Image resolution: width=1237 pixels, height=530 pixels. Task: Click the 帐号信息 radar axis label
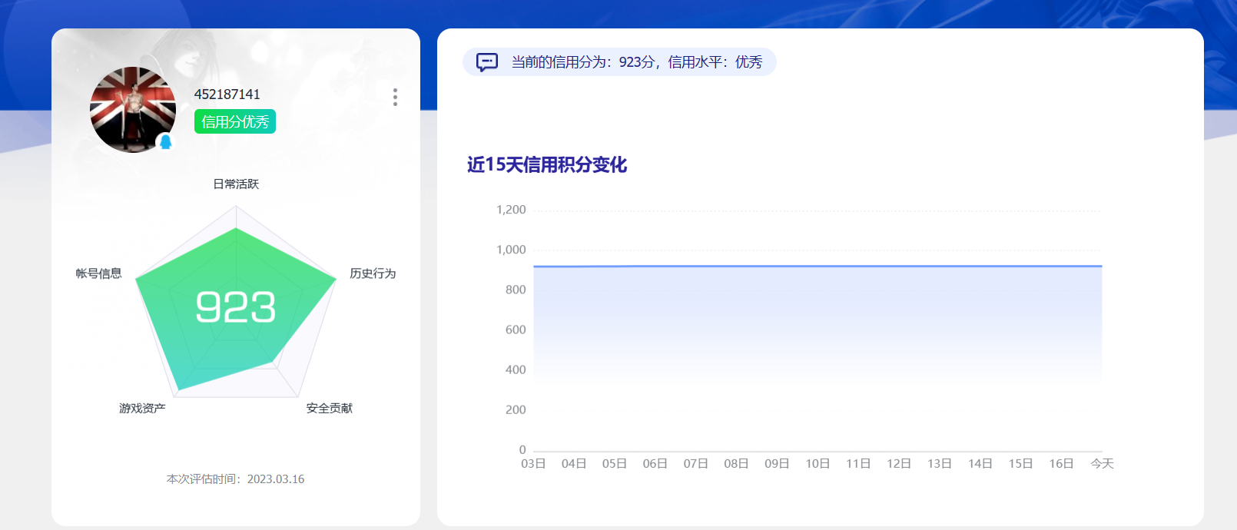[x=98, y=273]
